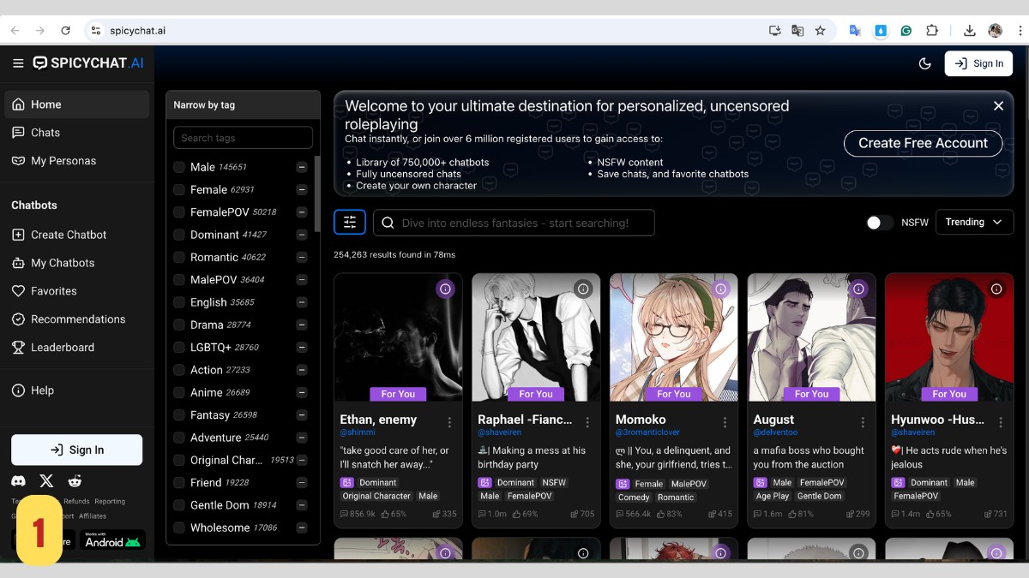Screen dimensions: 1029x578
Task: Go to Leaderboard in the sidebar
Action: pyautogui.click(x=63, y=347)
